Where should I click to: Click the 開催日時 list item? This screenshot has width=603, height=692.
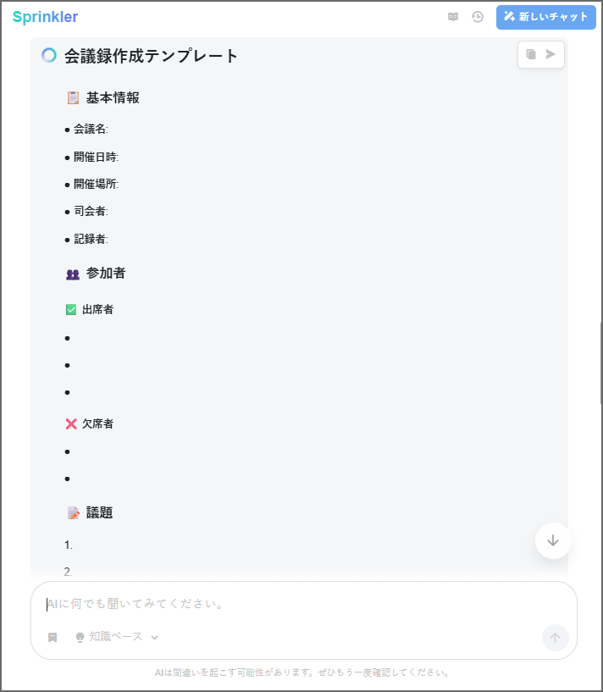96,157
